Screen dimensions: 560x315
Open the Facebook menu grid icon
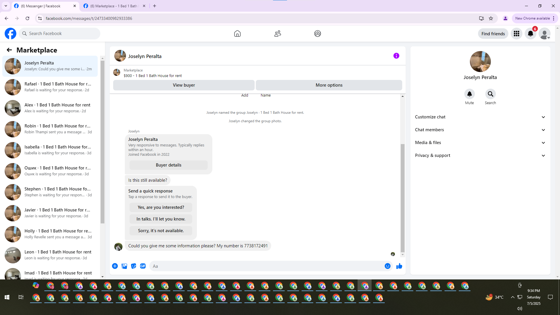pos(516,34)
